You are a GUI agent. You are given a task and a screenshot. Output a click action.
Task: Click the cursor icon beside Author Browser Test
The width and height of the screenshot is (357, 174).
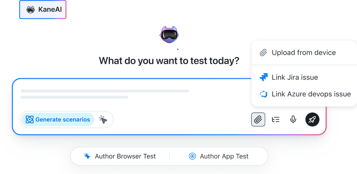pyautogui.click(x=88, y=157)
